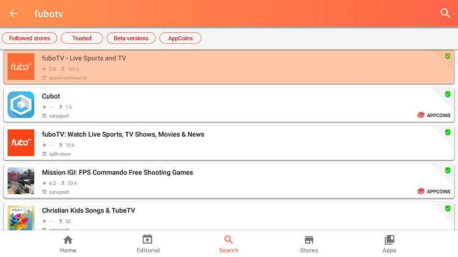Screen dimensions: 458x257
Task: Toggle the Followed stores filter
Action: [29, 38]
